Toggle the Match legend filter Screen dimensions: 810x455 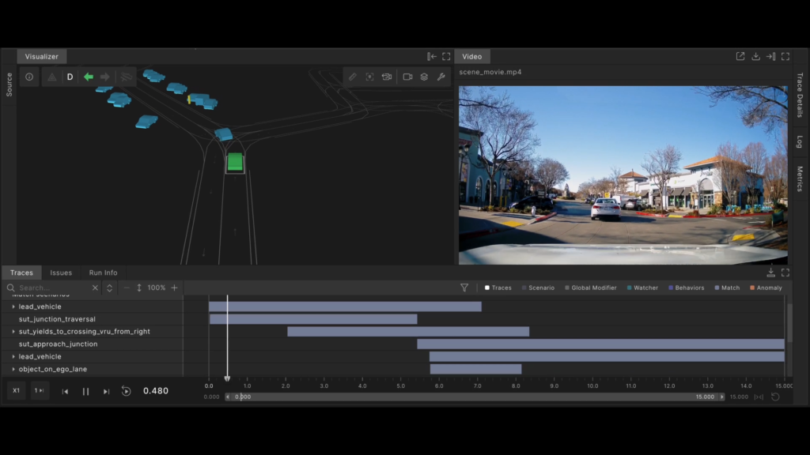(x=727, y=288)
